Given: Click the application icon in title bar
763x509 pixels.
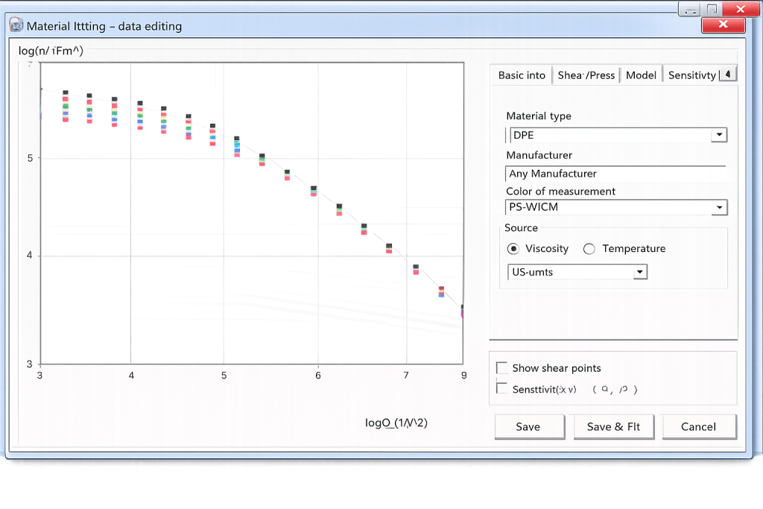Looking at the screenshot, I should (x=16, y=25).
